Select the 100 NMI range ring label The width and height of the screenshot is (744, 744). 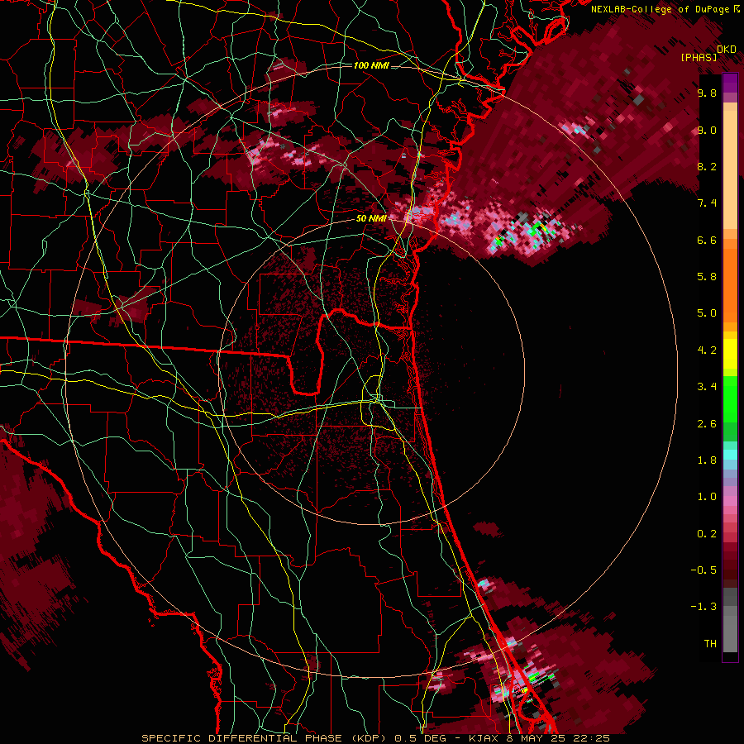pyautogui.click(x=371, y=65)
